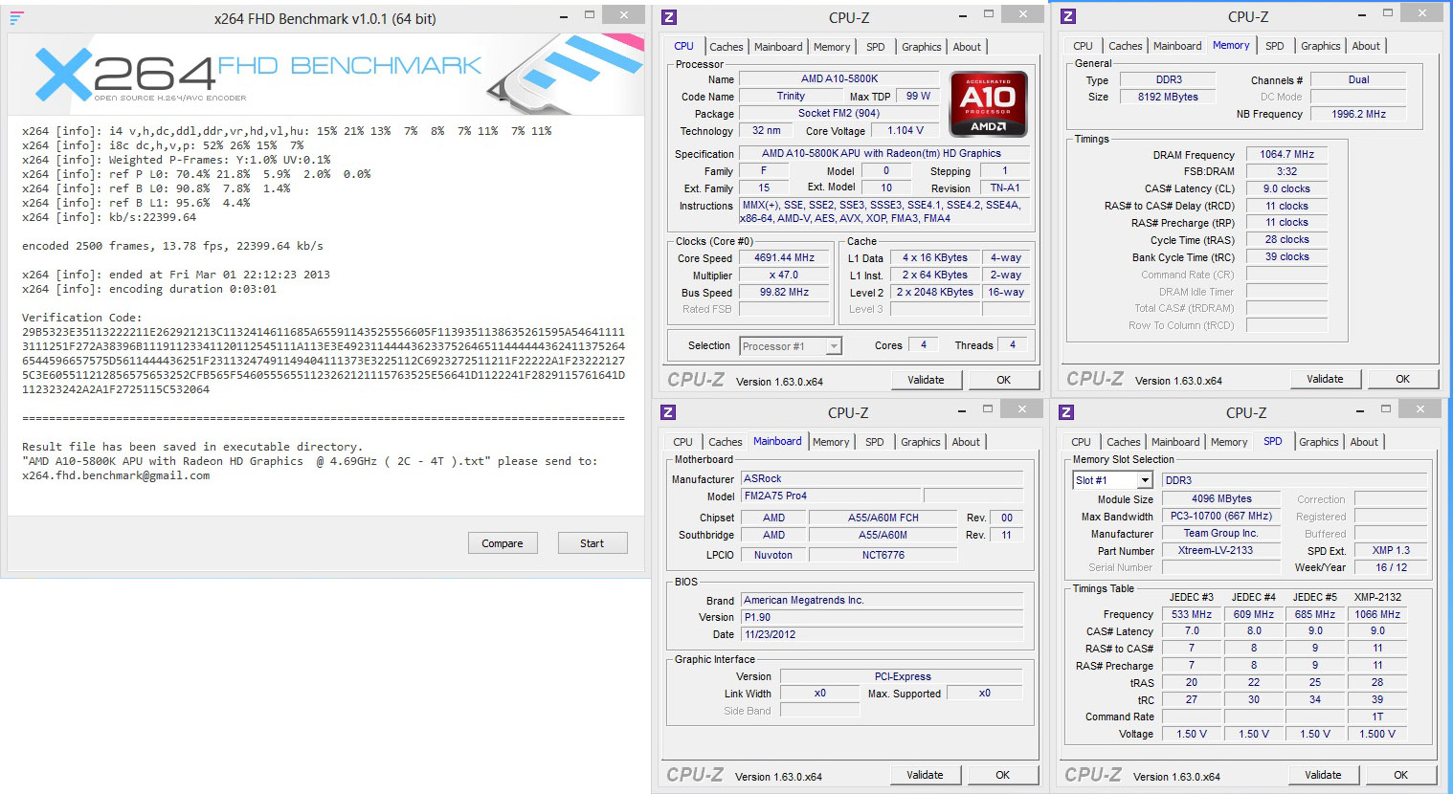Viewport: 1453px width, 794px height.
Task: Show Graphics tab in the CPU-Z CPU window
Action: (922, 47)
